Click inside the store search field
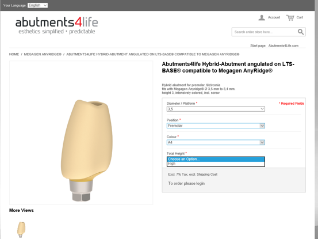The height and width of the screenshot is (239, 318). tap(265, 32)
